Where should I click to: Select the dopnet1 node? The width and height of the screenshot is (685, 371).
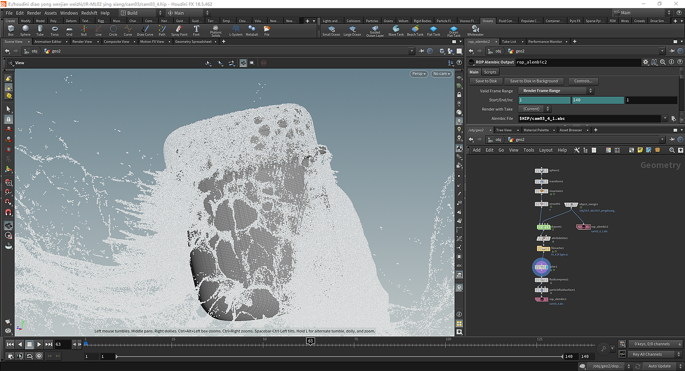coord(543,227)
